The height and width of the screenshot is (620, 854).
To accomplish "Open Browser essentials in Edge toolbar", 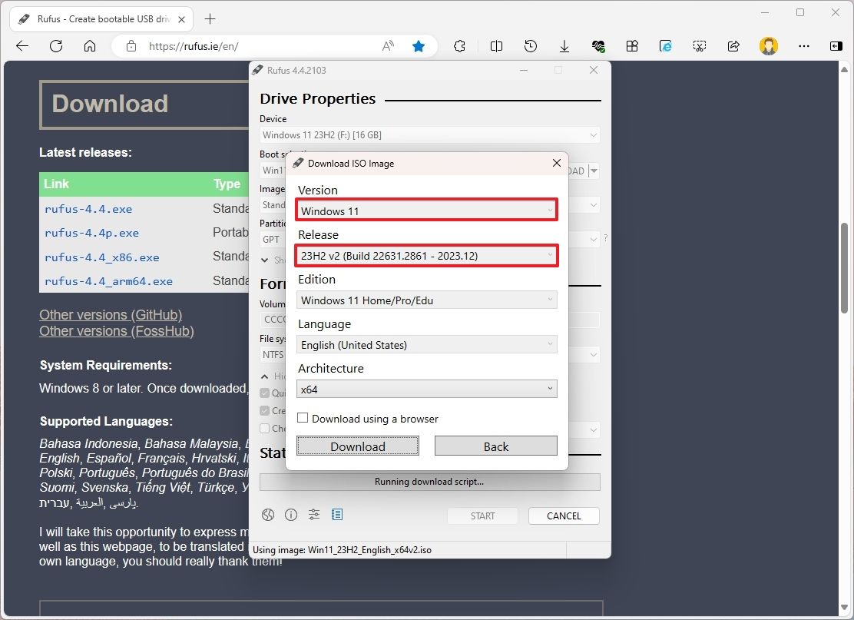I will [598, 46].
